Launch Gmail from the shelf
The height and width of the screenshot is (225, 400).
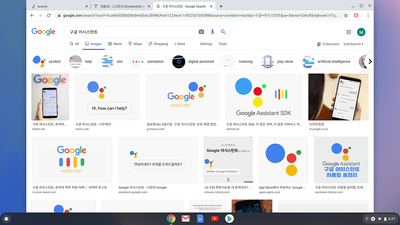186,219
